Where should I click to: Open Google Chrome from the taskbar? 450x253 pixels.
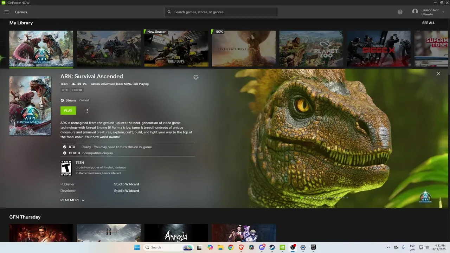click(231, 247)
